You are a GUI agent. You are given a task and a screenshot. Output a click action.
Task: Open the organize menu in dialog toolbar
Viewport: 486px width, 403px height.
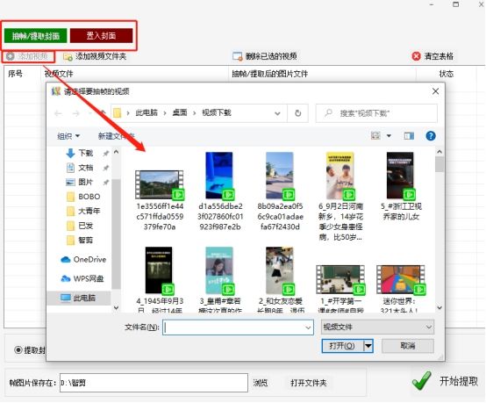coord(68,136)
